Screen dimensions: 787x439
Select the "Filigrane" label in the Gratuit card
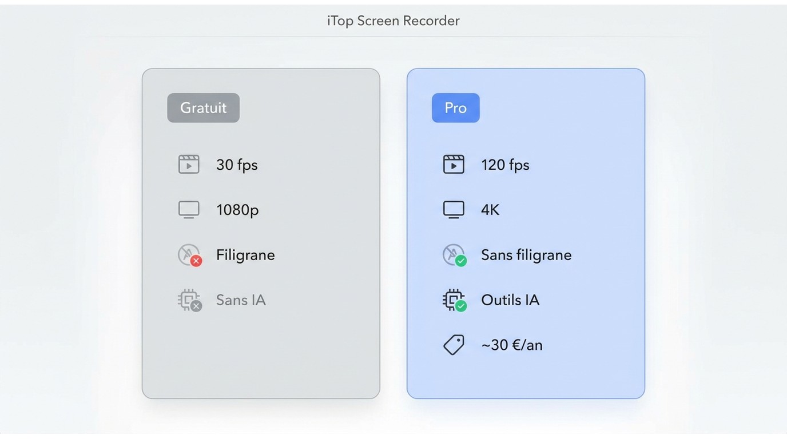[x=245, y=255]
